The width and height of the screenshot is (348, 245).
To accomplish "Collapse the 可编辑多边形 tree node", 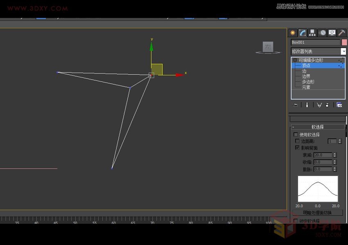I will click(295, 60).
